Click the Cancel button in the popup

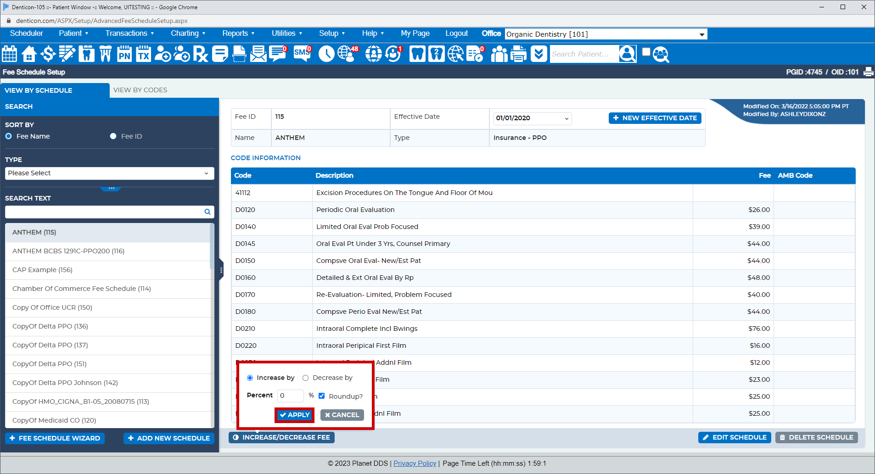(x=342, y=415)
